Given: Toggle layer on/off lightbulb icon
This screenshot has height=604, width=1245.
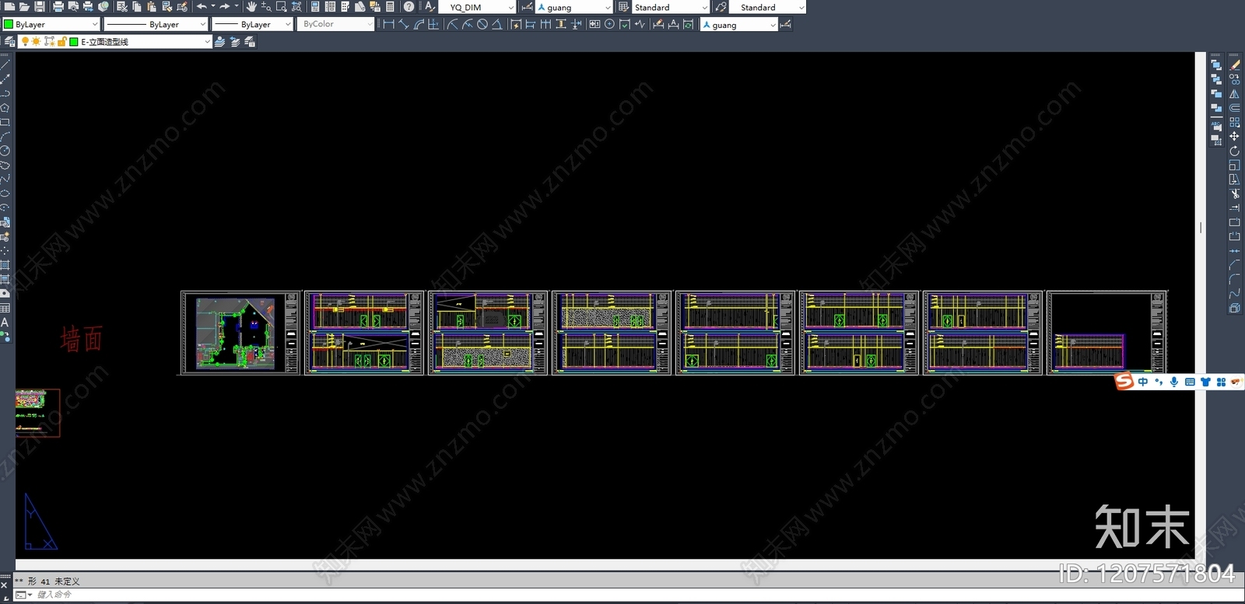Looking at the screenshot, I should click(x=25, y=41).
